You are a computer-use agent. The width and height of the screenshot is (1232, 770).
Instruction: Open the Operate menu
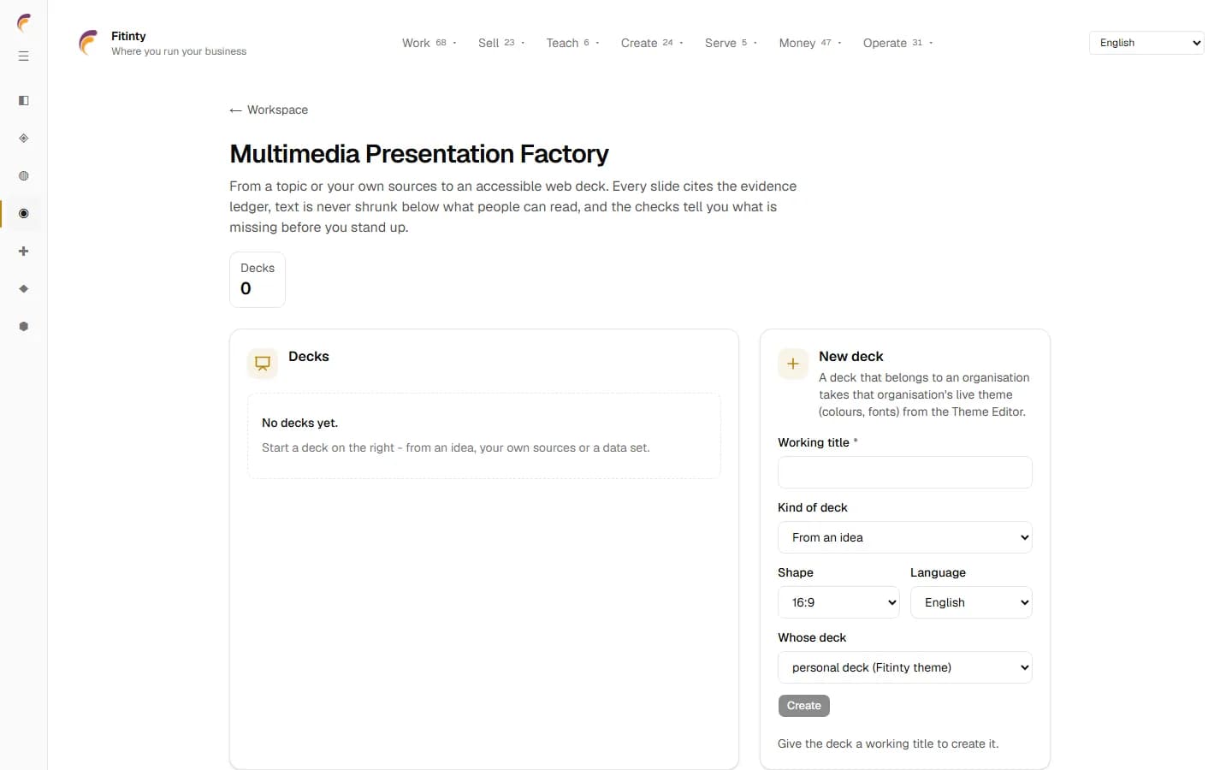897,43
